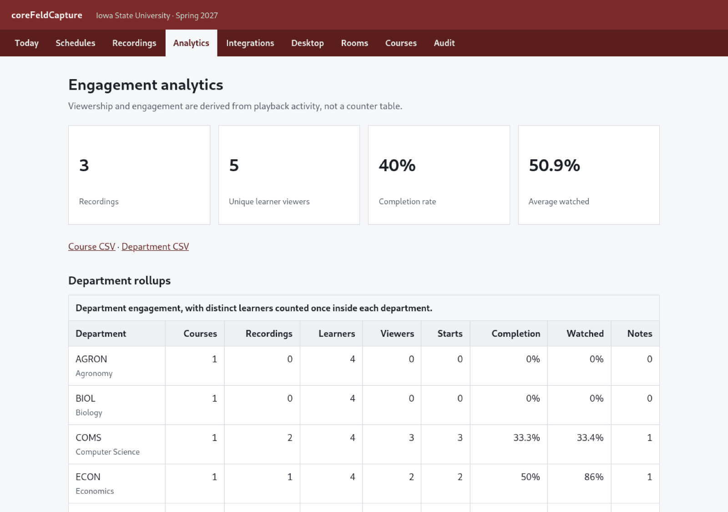Download the Department CSV

155,246
